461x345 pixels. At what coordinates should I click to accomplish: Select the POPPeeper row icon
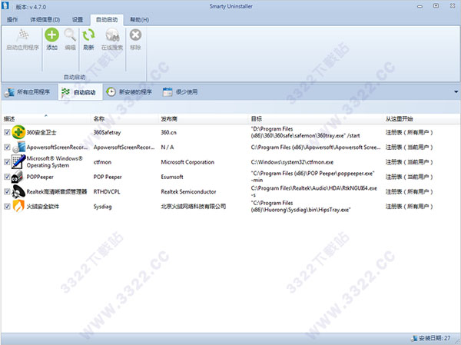coord(17,177)
